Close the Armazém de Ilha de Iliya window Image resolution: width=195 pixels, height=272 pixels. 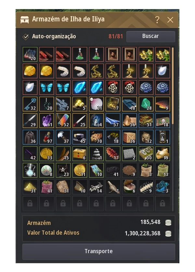click(x=170, y=20)
